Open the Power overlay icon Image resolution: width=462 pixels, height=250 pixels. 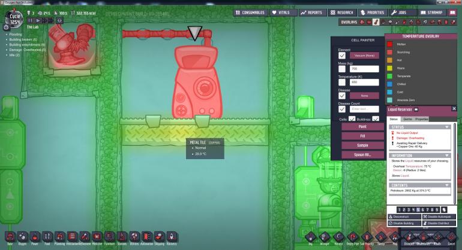369,22
